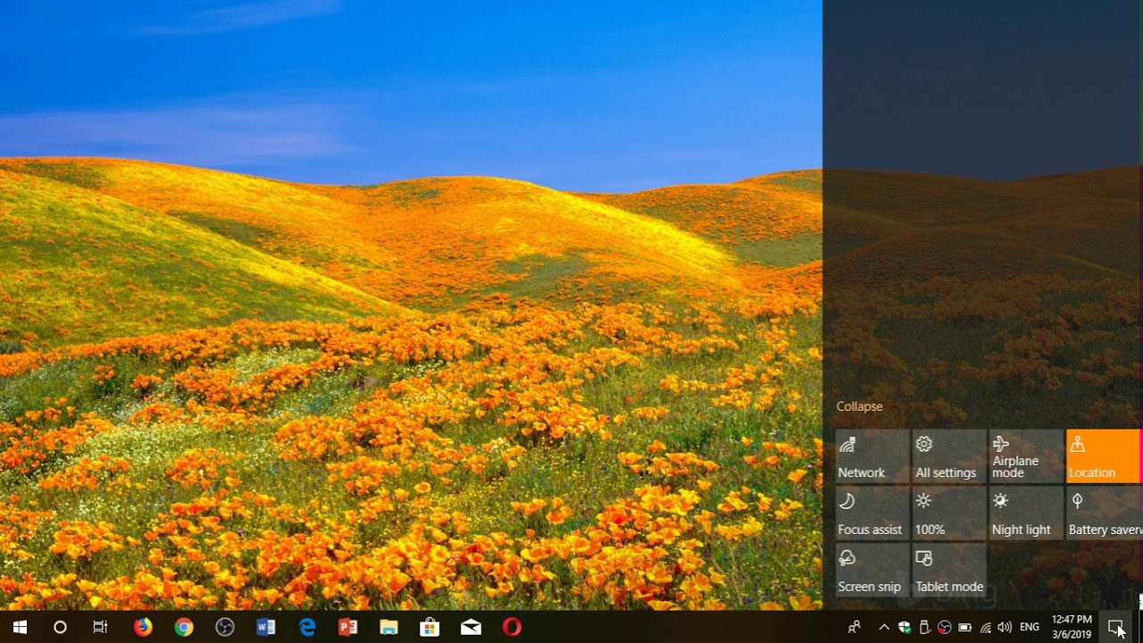Toggle Battery saver tile
This screenshot has width=1143, height=643.
click(x=1104, y=514)
